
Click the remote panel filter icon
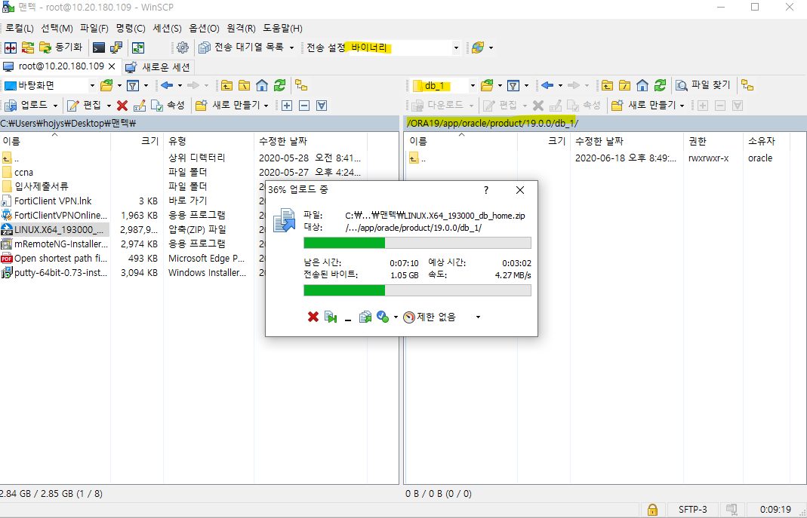coord(513,85)
